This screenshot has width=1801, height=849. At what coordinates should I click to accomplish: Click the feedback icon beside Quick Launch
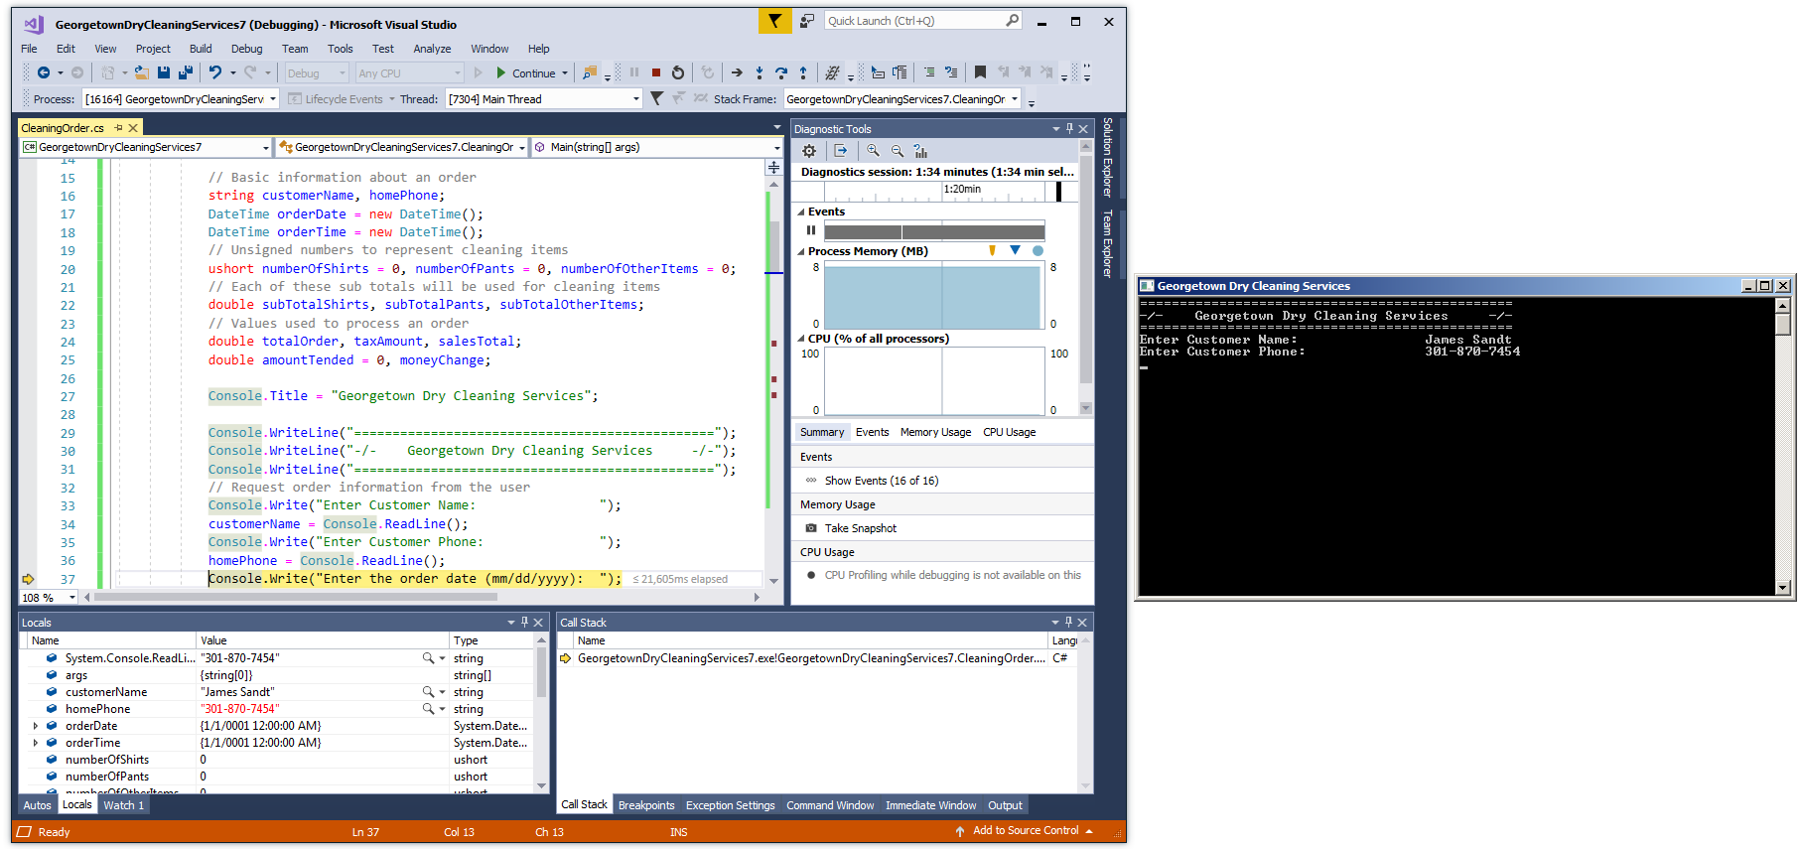pyautogui.click(x=807, y=21)
